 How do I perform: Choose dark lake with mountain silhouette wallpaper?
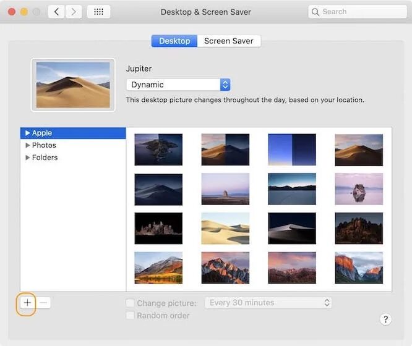pyautogui.click(x=292, y=189)
